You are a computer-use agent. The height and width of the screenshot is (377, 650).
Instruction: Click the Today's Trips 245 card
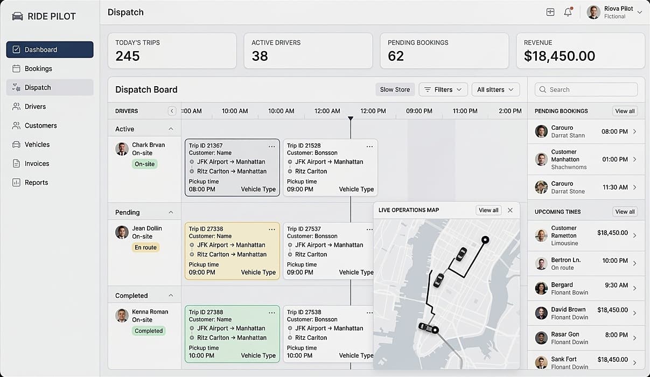172,51
